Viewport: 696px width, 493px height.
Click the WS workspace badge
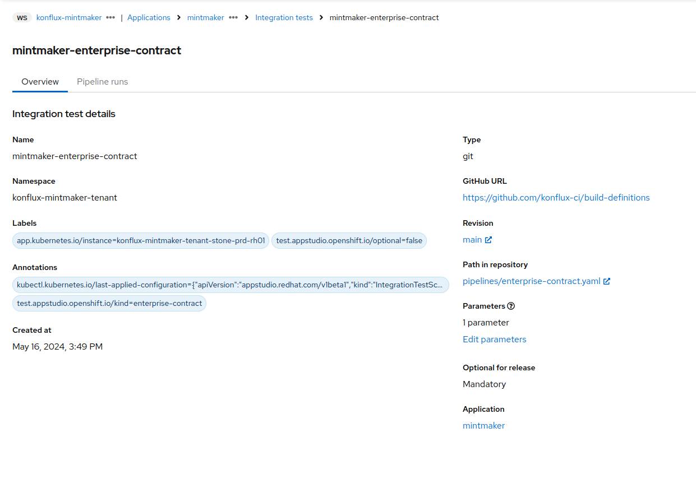[x=22, y=18]
